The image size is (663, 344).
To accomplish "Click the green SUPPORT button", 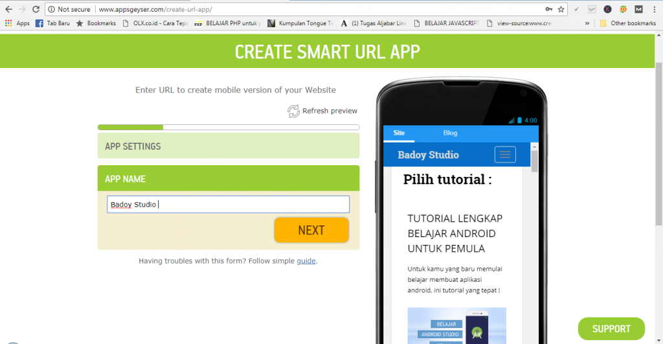I will [611, 328].
